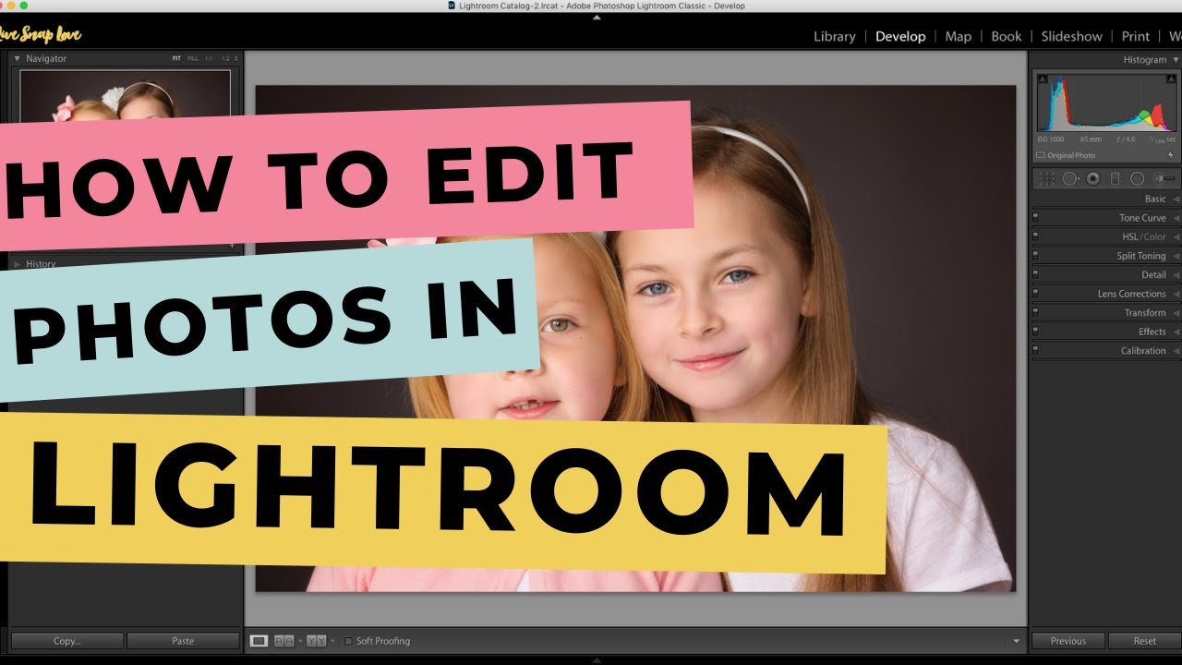Open Before/After view (Y Y) in toolbar
Screen dimensions: 1182x665
[316, 640]
